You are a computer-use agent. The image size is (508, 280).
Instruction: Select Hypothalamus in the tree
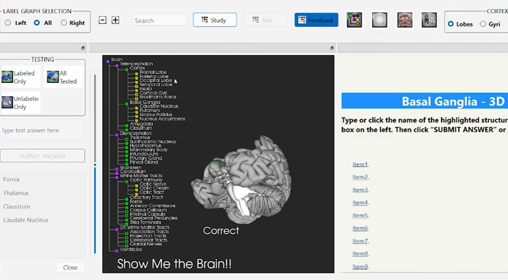click(x=146, y=146)
